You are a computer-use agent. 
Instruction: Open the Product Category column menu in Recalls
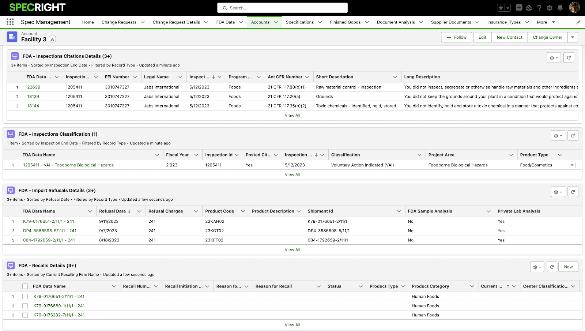[x=472, y=286]
